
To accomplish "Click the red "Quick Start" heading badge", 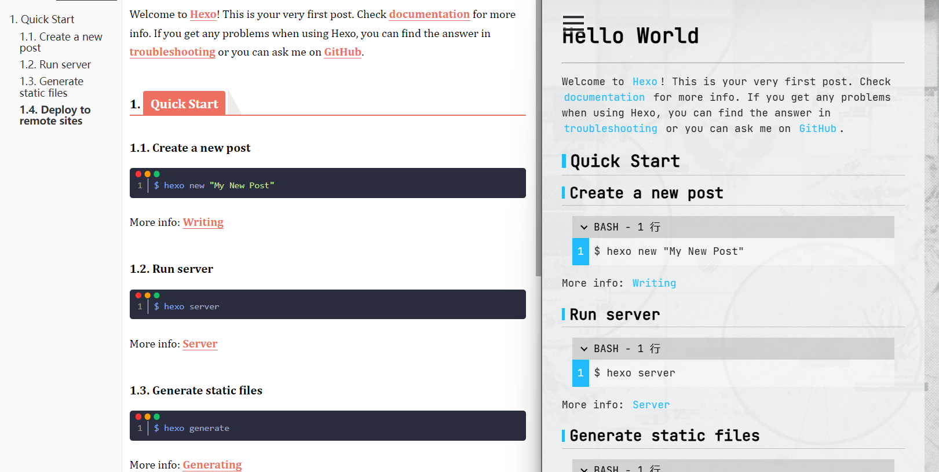I will coord(184,104).
